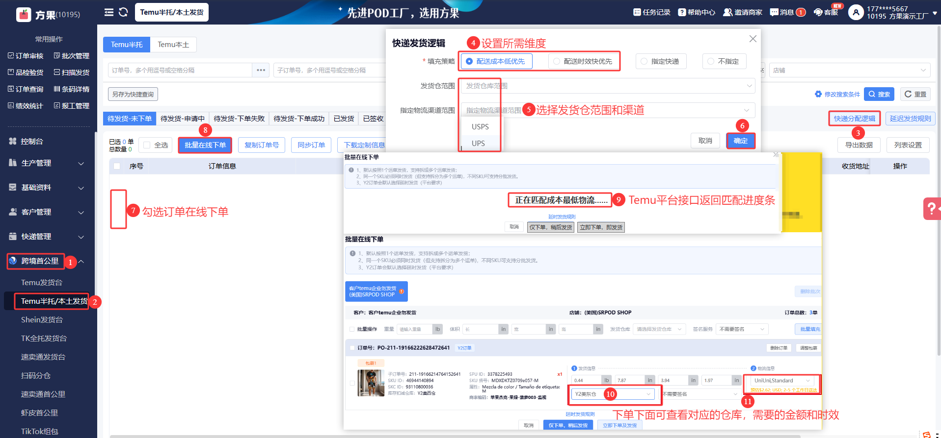The image size is (941, 438).
Task: Open 品检验货 shortcut in sidebar
Action: [26, 73]
